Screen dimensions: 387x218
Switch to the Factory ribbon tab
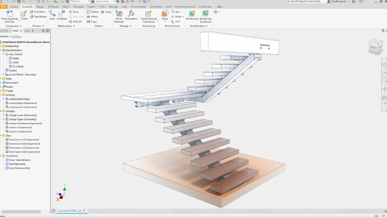pos(14,7)
